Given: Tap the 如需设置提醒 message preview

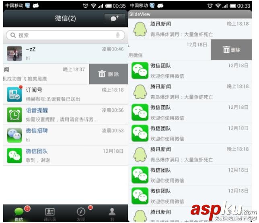Looking at the screenshot, I should [62, 119].
